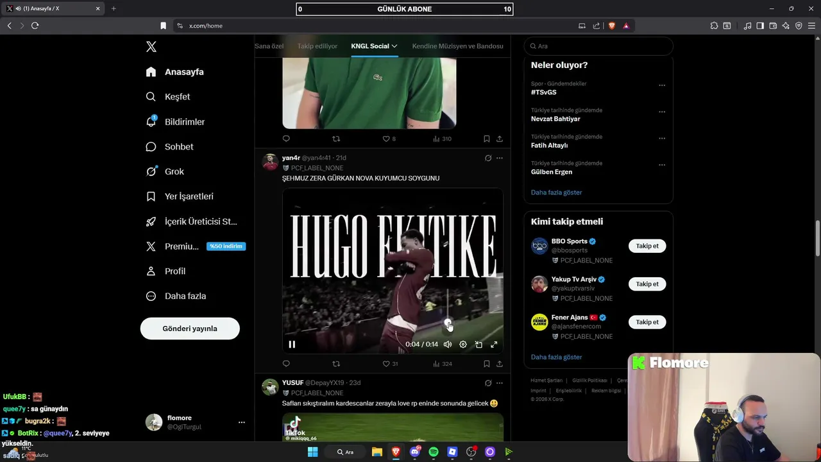The width and height of the screenshot is (821, 462).
Task: Open Discord from the taskbar
Action: tap(414, 452)
